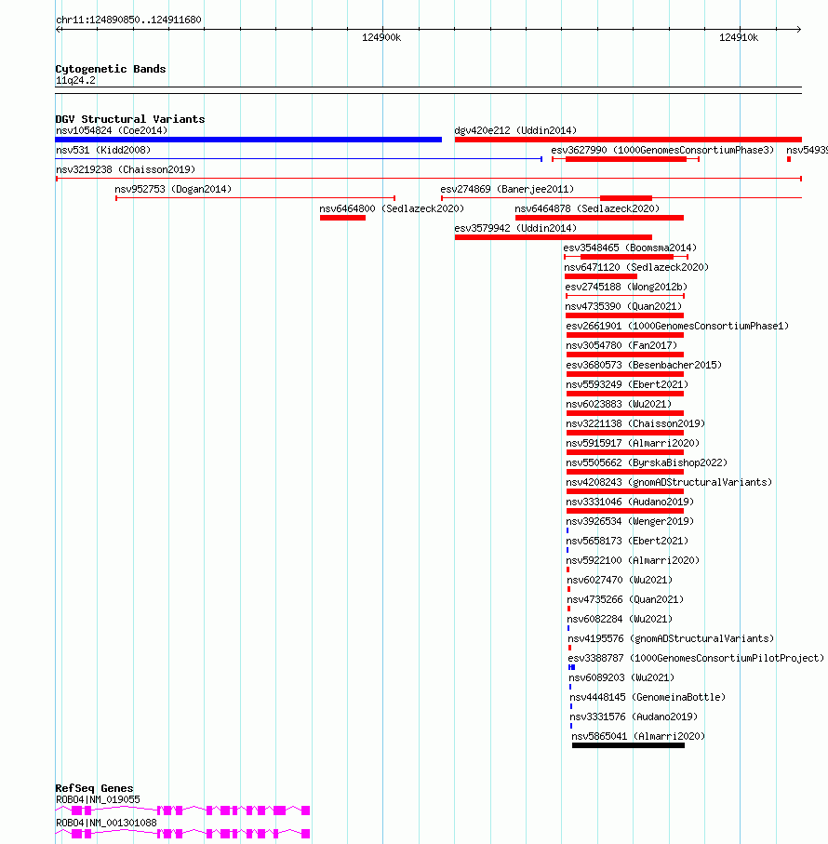Open esv3548465 (Boomsma2014) variant

pyautogui.click(x=630, y=248)
